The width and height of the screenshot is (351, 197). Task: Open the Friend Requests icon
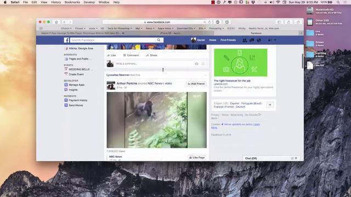coord(245,40)
